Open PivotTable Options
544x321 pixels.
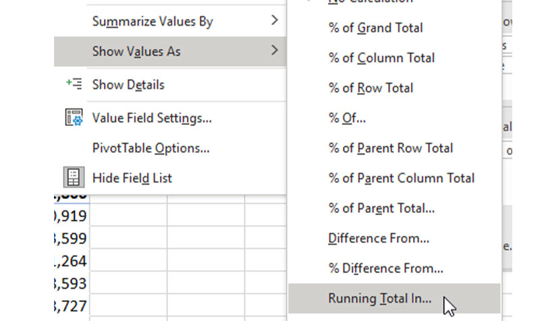coord(170,148)
